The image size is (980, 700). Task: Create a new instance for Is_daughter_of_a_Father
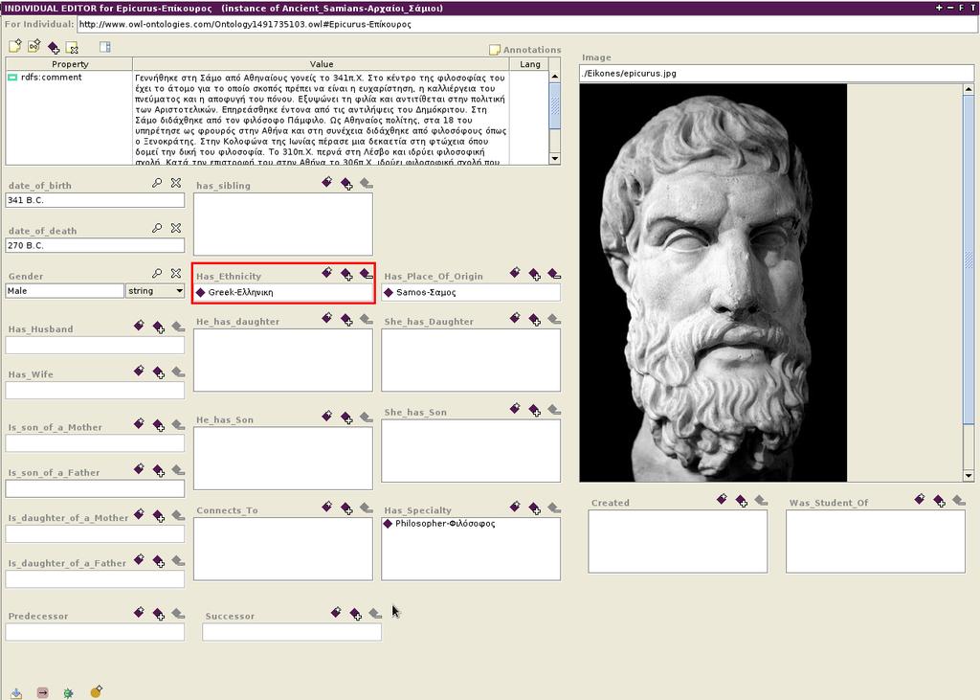[139, 560]
